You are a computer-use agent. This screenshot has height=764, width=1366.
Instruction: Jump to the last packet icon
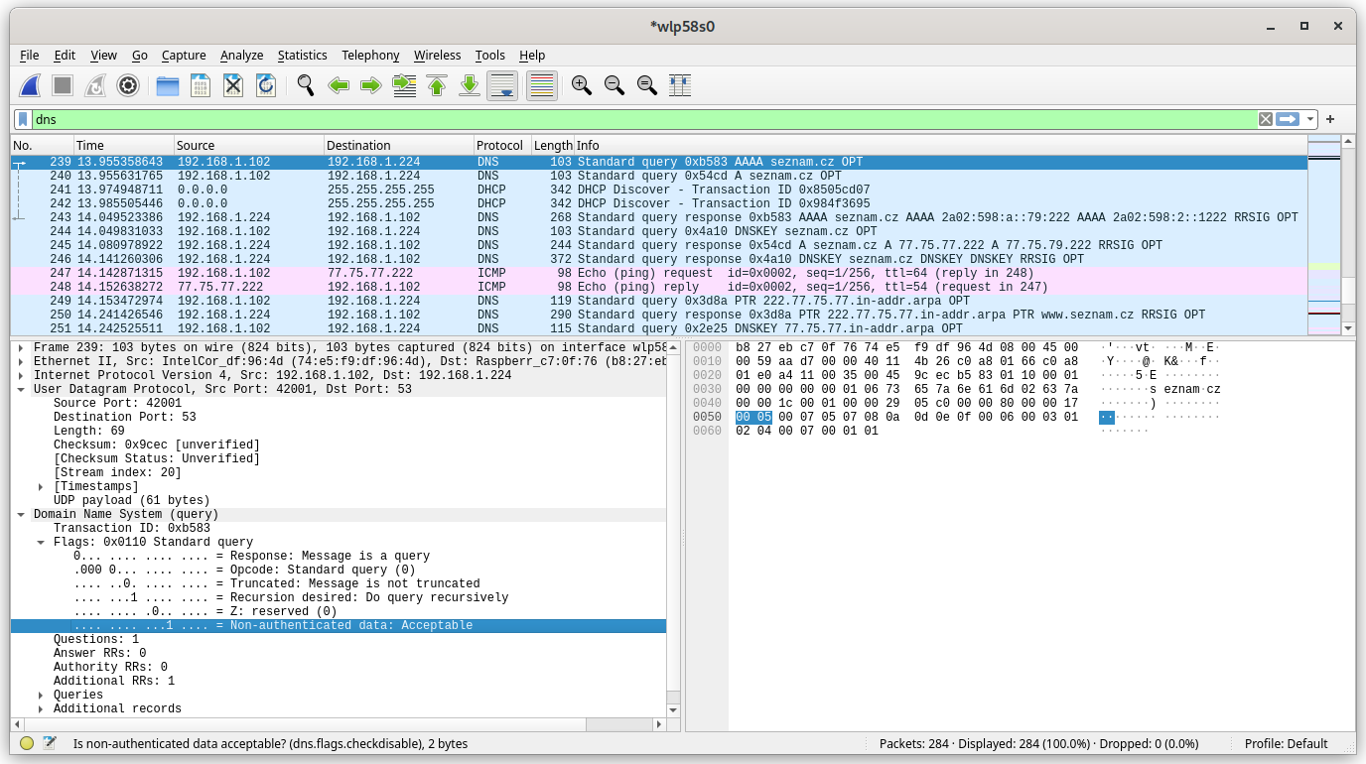pyautogui.click(x=470, y=85)
